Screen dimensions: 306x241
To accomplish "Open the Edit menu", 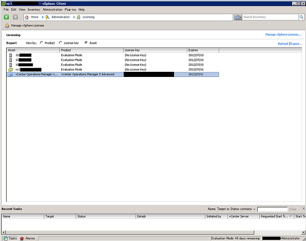I will [x=14, y=9].
